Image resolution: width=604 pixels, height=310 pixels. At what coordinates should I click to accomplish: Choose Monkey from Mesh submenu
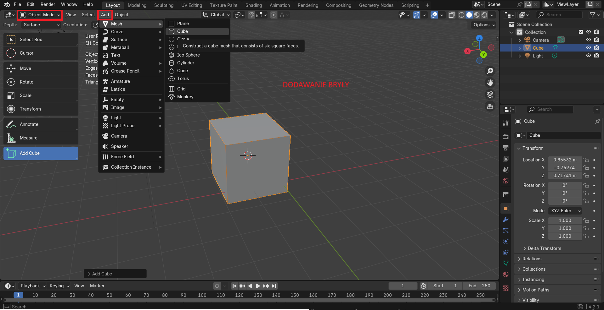[197, 97]
